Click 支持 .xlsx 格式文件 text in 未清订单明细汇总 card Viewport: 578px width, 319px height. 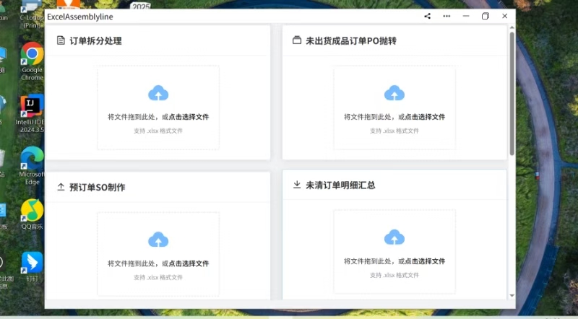394,275
